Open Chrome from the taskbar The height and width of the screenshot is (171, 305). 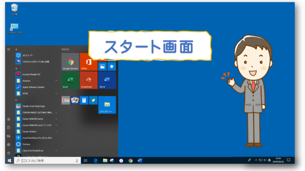click(x=131, y=161)
